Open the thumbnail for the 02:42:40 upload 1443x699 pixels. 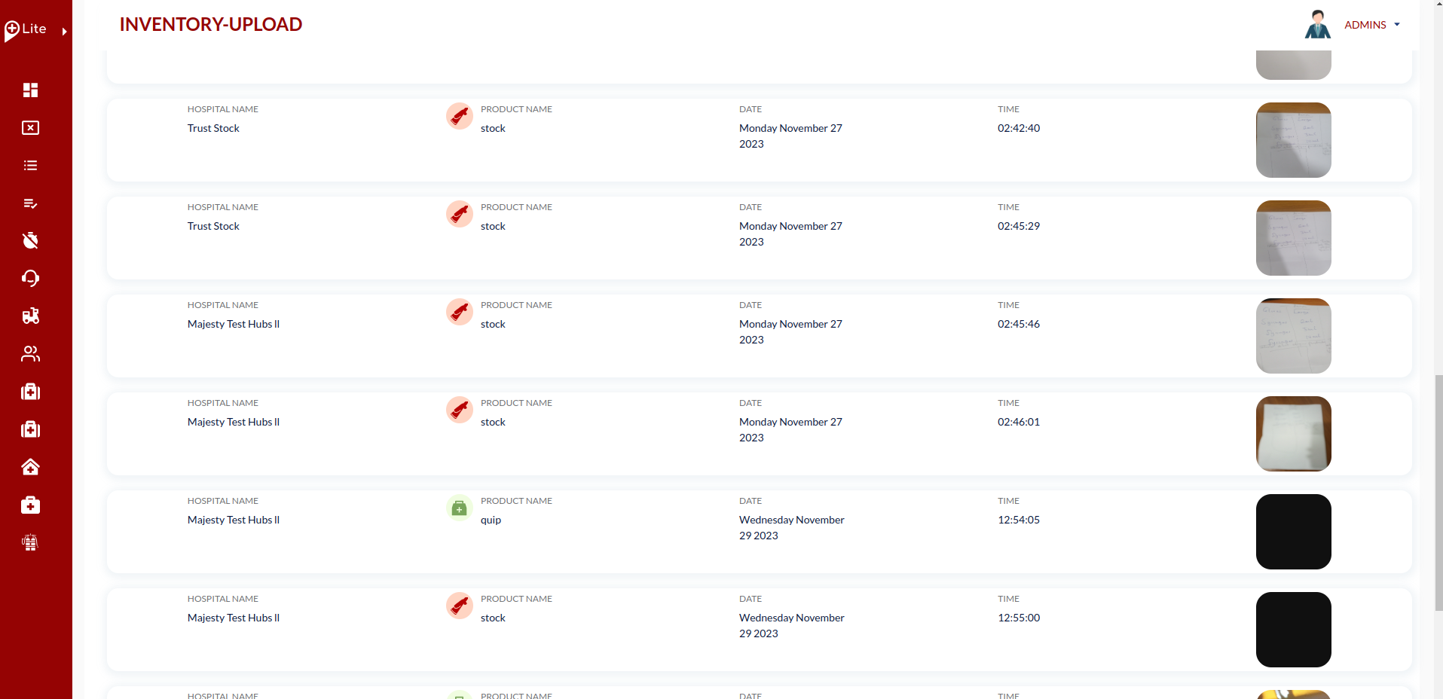tap(1293, 140)
